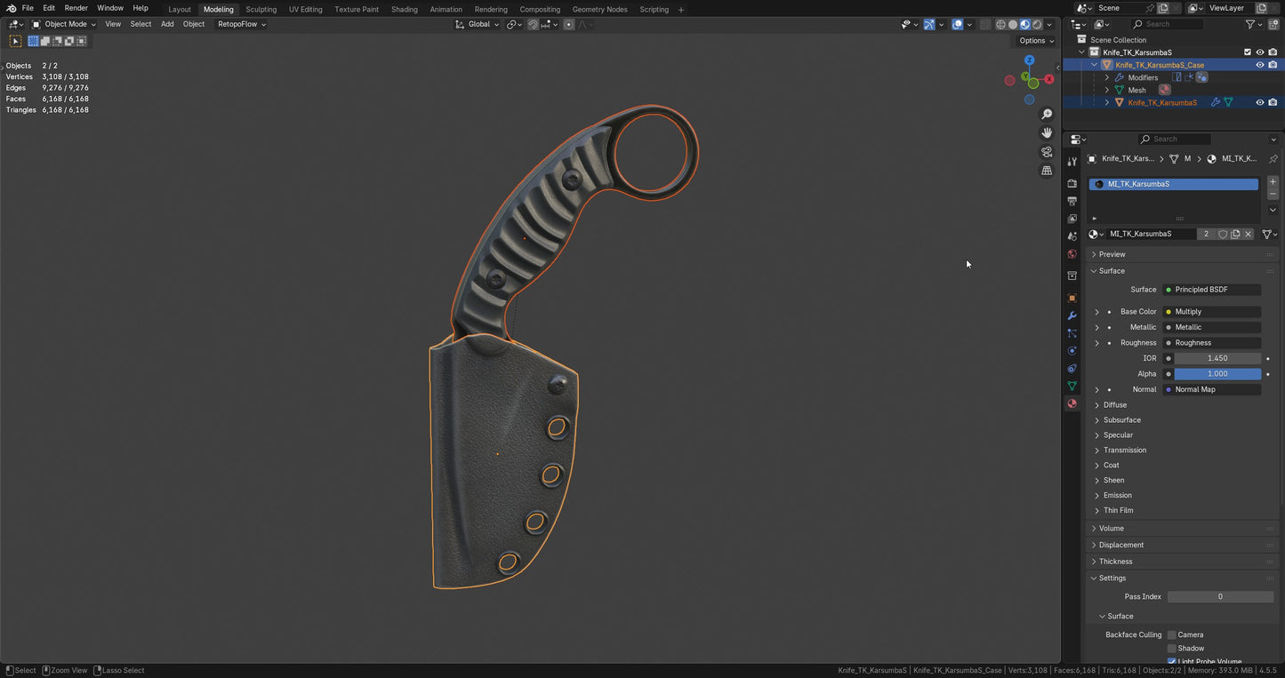1285x678 pixels.
Task: Switch to the UV Editing workspace tab
Action: (305, 9)
